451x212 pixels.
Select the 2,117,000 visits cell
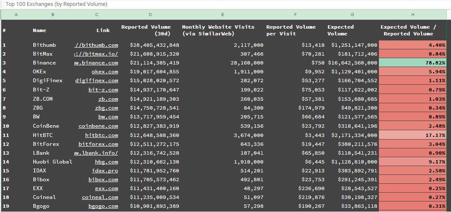tap(223, 45)
